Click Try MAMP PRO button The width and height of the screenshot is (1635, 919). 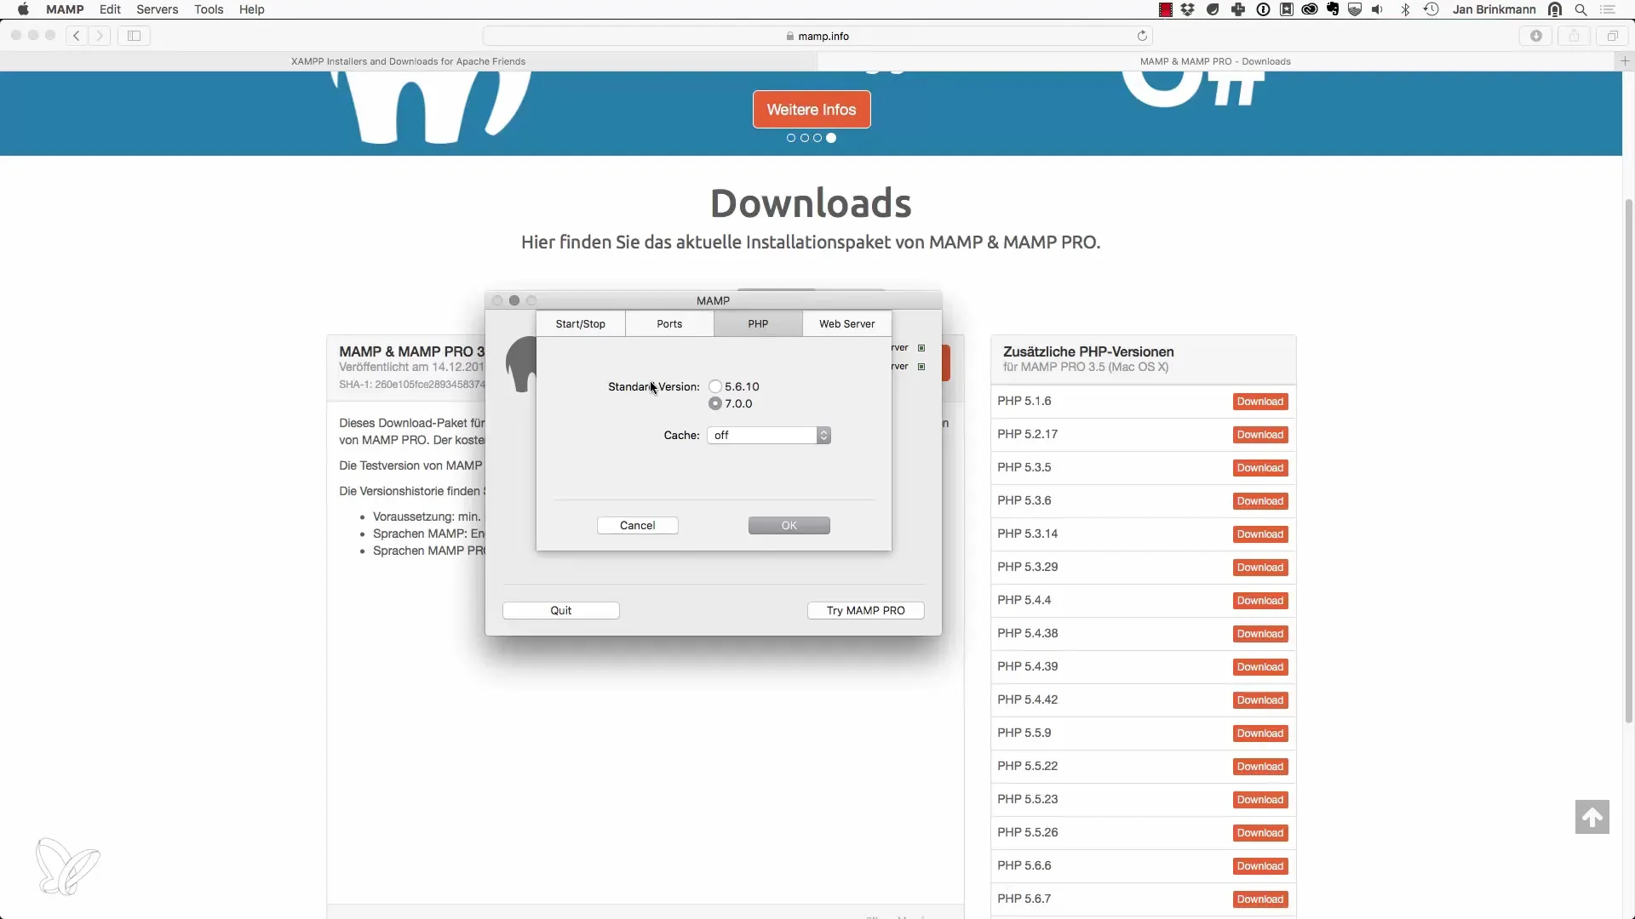pyautogui.click(x=866, y=610)
